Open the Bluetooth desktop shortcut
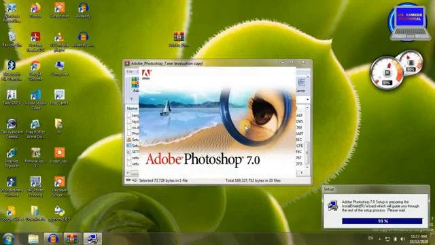The width and height of the screenshot is (435, 245). 11,70
